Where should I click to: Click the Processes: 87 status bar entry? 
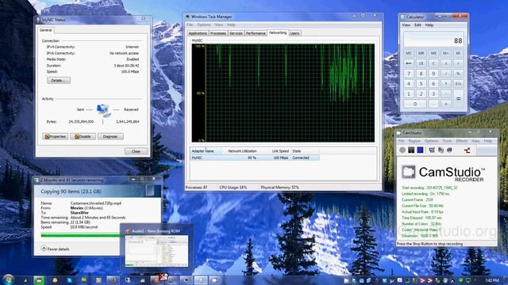point(196,188)
